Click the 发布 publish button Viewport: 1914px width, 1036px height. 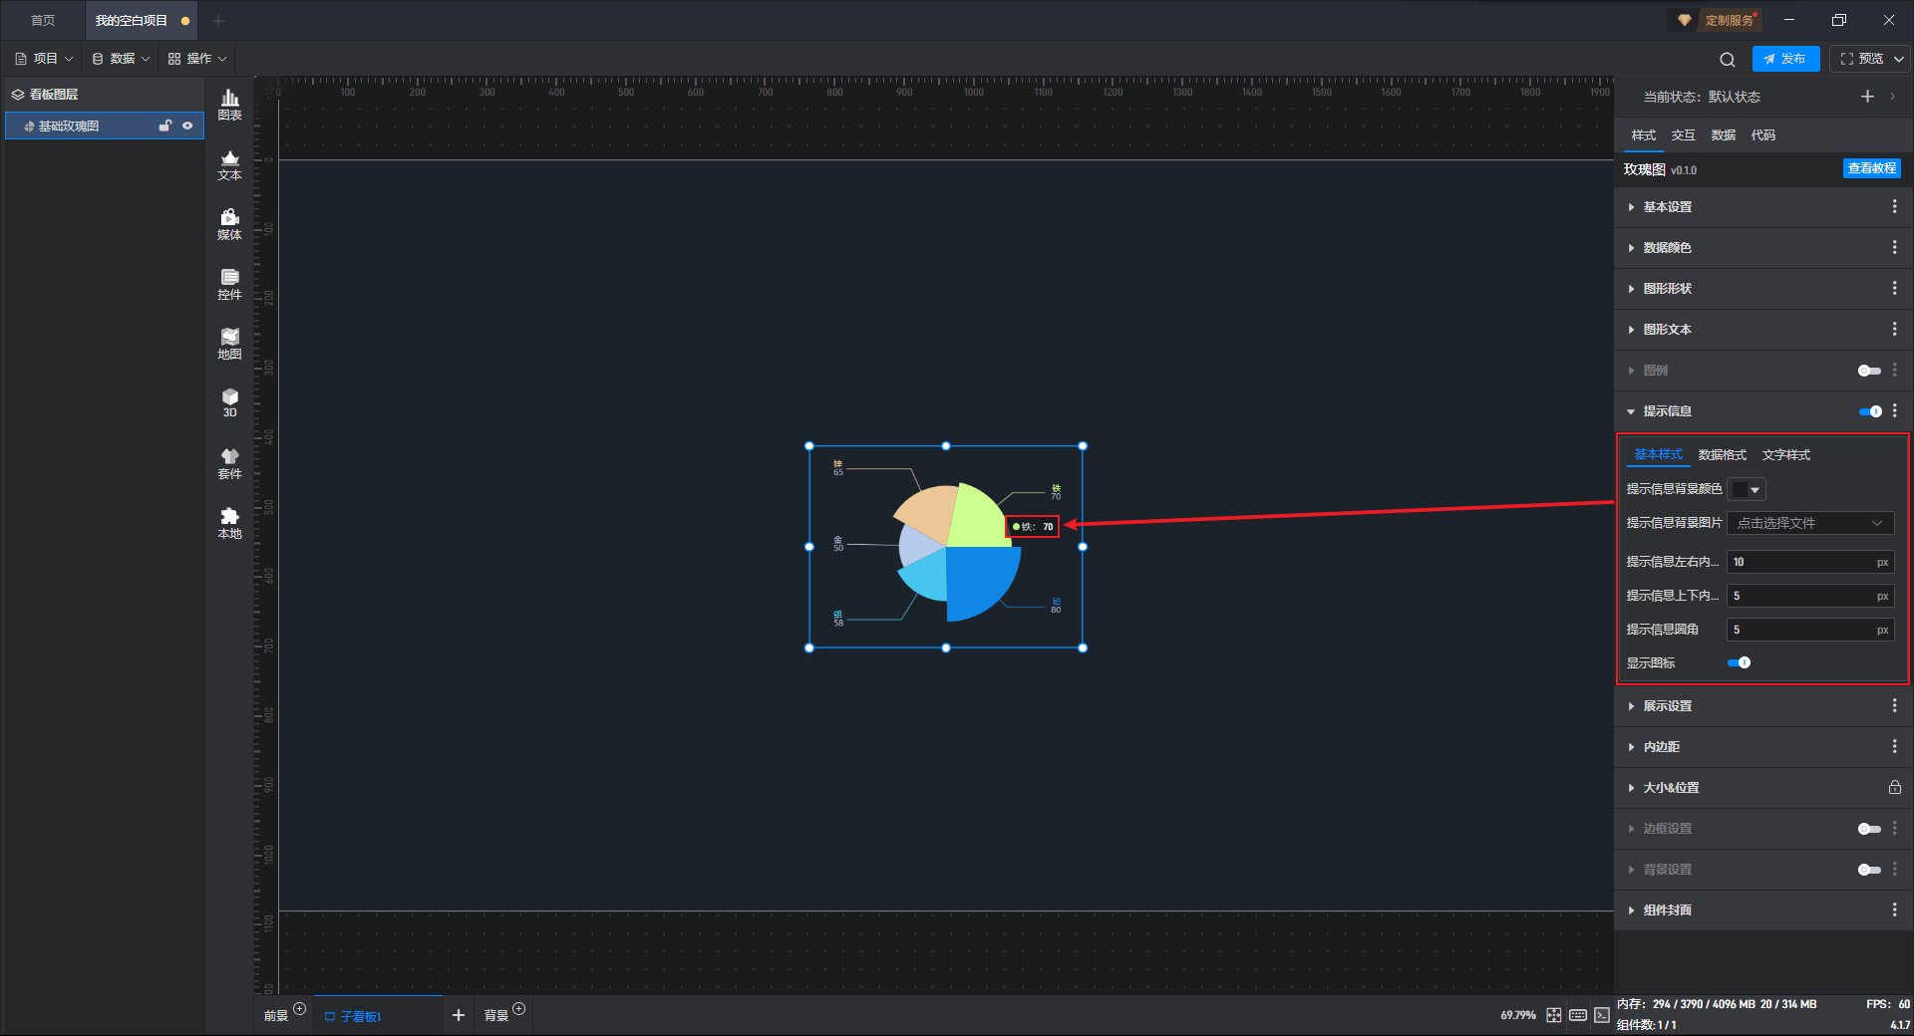pyautogui.click(x=1785, y=59)
